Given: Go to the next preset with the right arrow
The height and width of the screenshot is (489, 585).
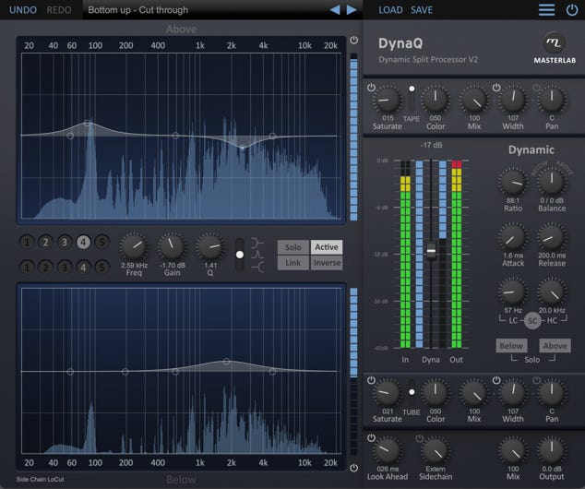Looking at the screenshot, I should 352,10.
